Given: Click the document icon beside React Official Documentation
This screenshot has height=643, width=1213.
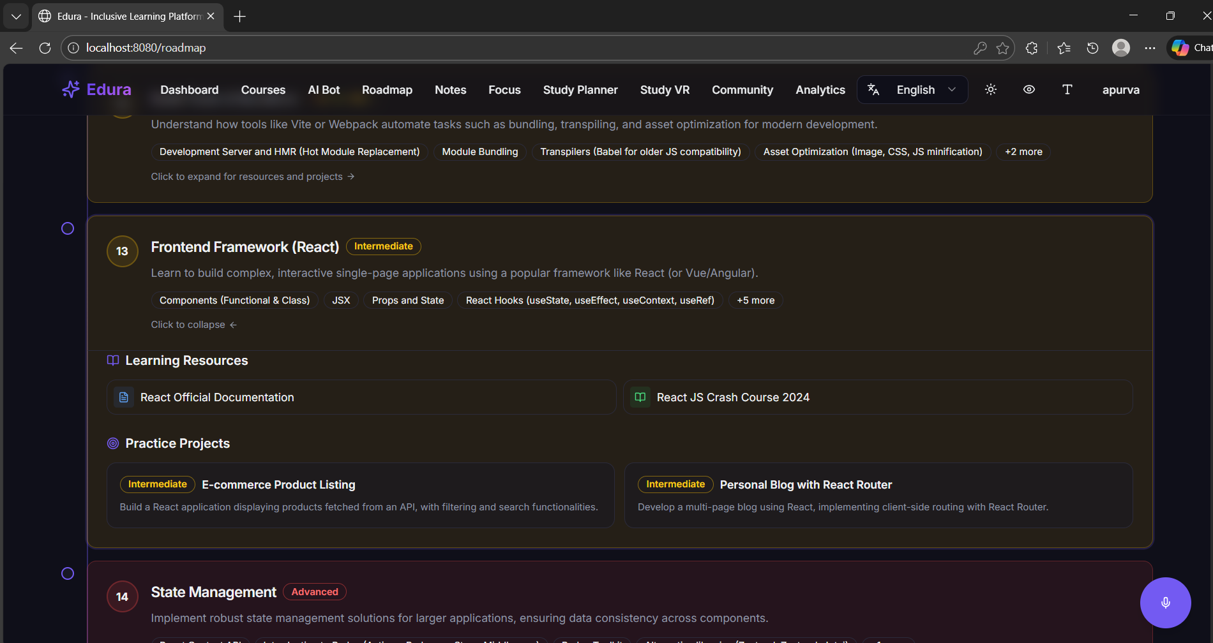Looking at the screenshot, I should tap(124, 397).
